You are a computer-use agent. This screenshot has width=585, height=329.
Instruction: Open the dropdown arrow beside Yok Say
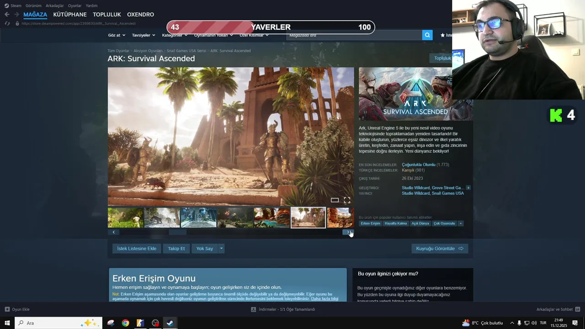pyautogui.click(x=221, y=249)
